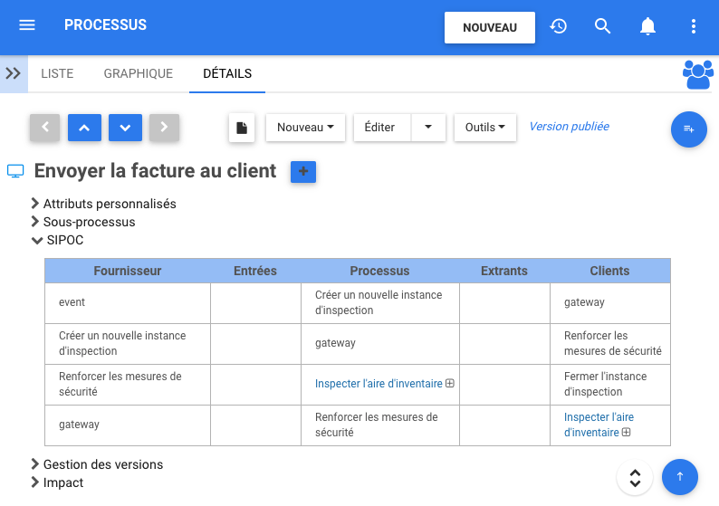Click the white NOUVEAU button
719x506 pixels.
(x=489, y=27)
